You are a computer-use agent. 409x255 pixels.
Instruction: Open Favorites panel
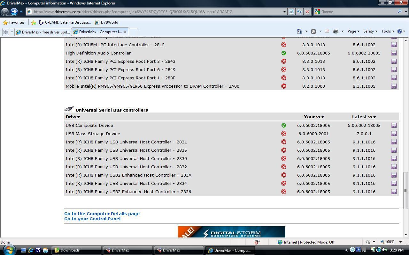coord(13,22)
